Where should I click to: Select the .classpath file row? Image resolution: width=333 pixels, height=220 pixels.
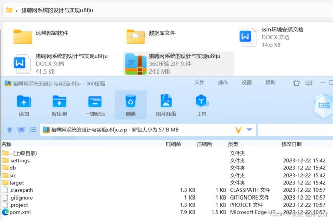[x=167, y=190]
